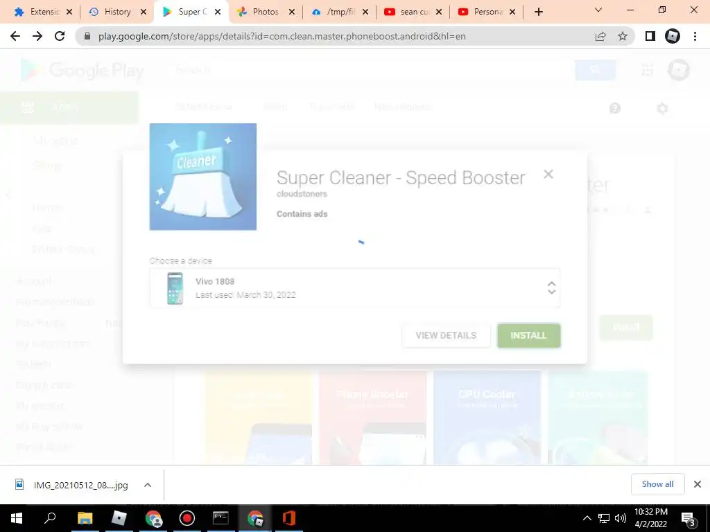The image size is (710, 532).
Task: Open Windows taskbar search
Action: click(50, 518)
